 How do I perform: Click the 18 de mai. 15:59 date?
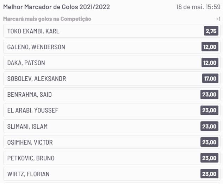point(198,7)
